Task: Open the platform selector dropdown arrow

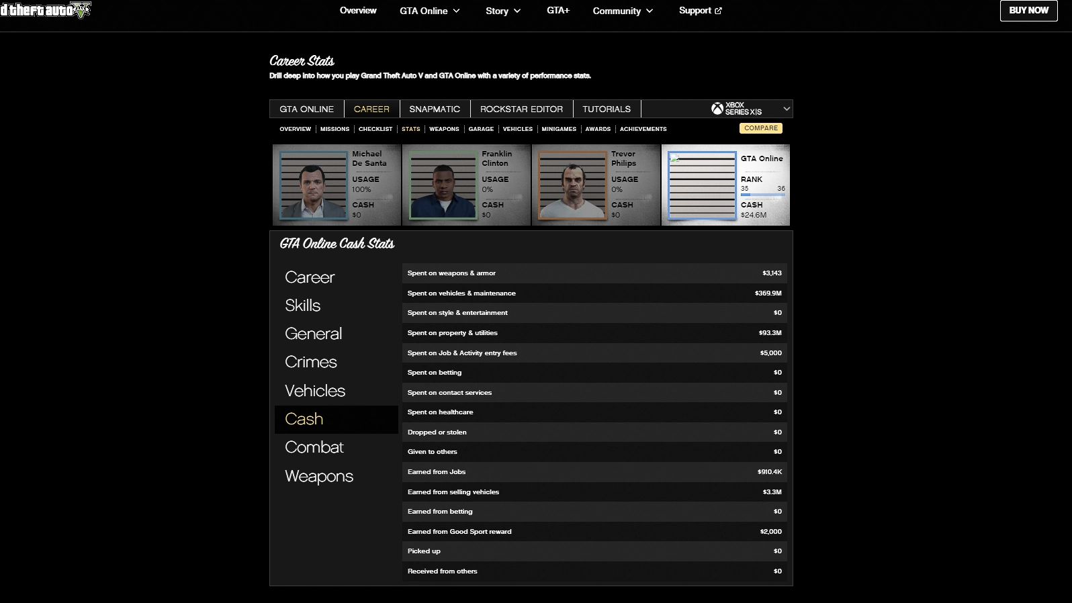Action: tap(787, 109)
